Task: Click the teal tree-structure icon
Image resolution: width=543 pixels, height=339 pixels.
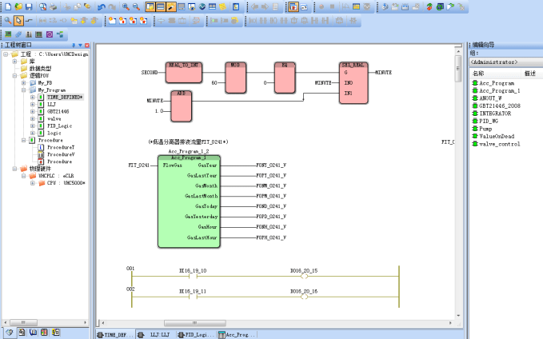Action: click(x=60, y=34)
